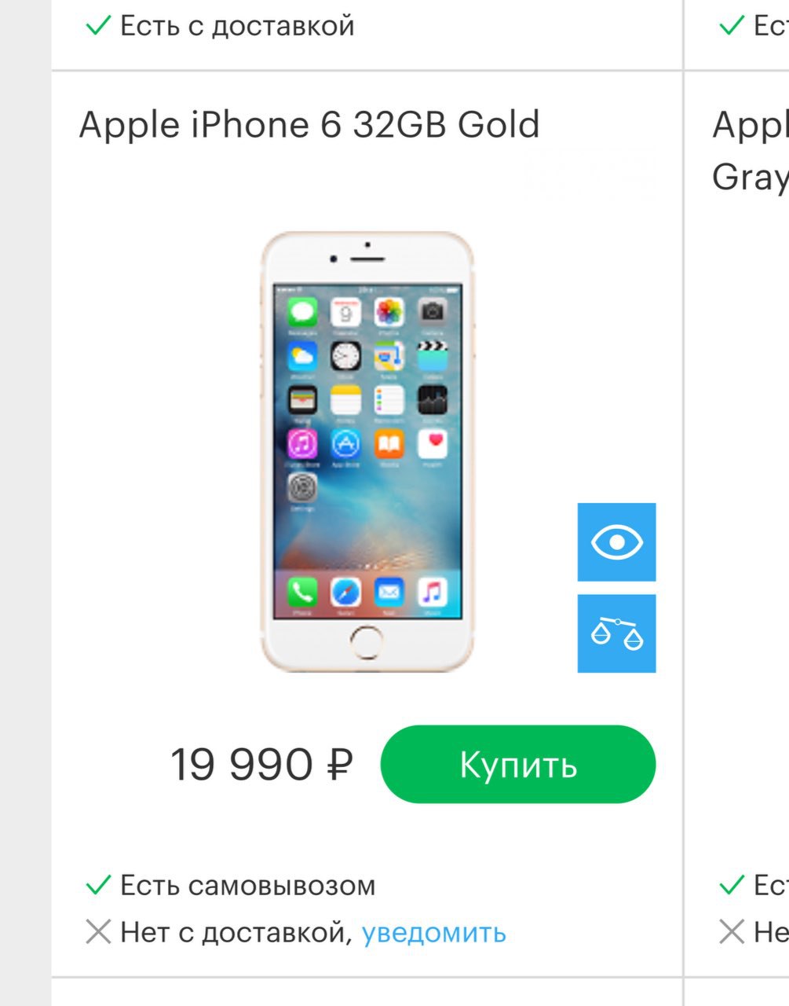Click the Safari icon on the pictured iPhone dock
This screenshot has width=789, height=1006.
[x=345, y=591]
